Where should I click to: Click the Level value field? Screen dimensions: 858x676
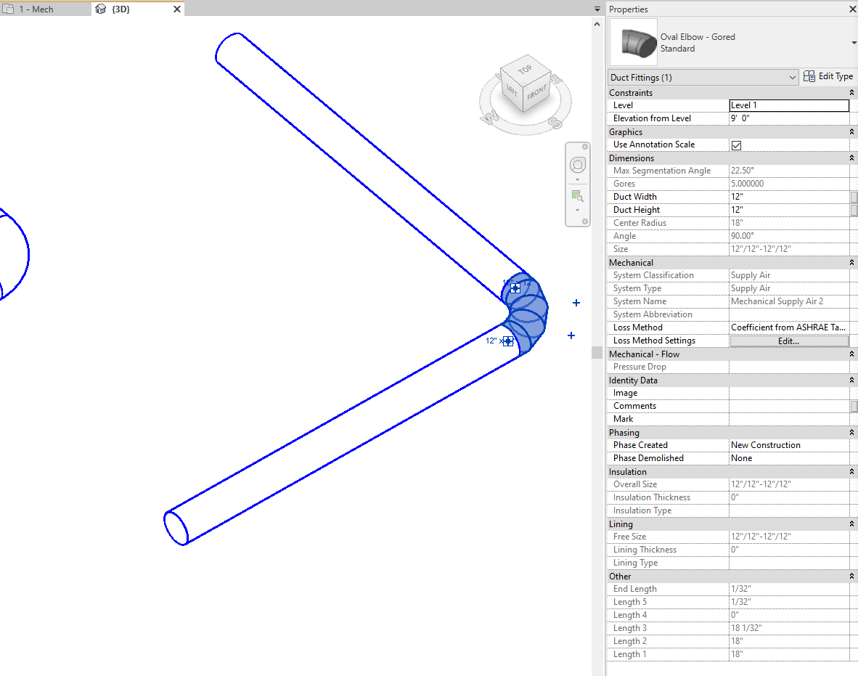[x=789, y=105]
